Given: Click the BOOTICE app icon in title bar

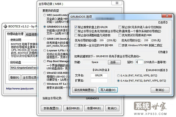Looking at the screenshot, I should [x=6, y=26].
